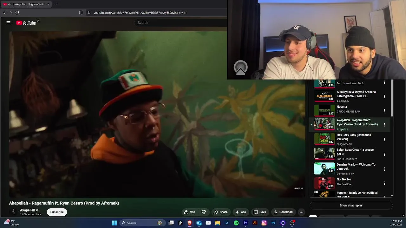Like the video with 96K thumbs up
The width and height of the screenshot is (406, 228).
point(190,212)
